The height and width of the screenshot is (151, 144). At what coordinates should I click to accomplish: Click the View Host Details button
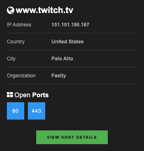72,137
